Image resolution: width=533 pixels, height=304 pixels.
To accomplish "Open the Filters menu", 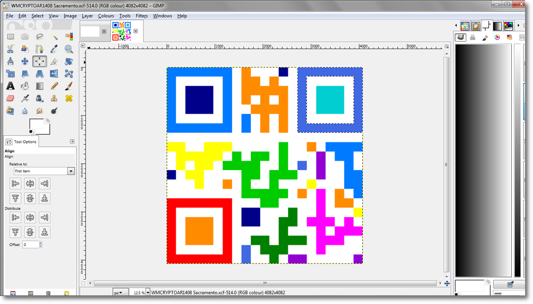I will pos(142,16).
